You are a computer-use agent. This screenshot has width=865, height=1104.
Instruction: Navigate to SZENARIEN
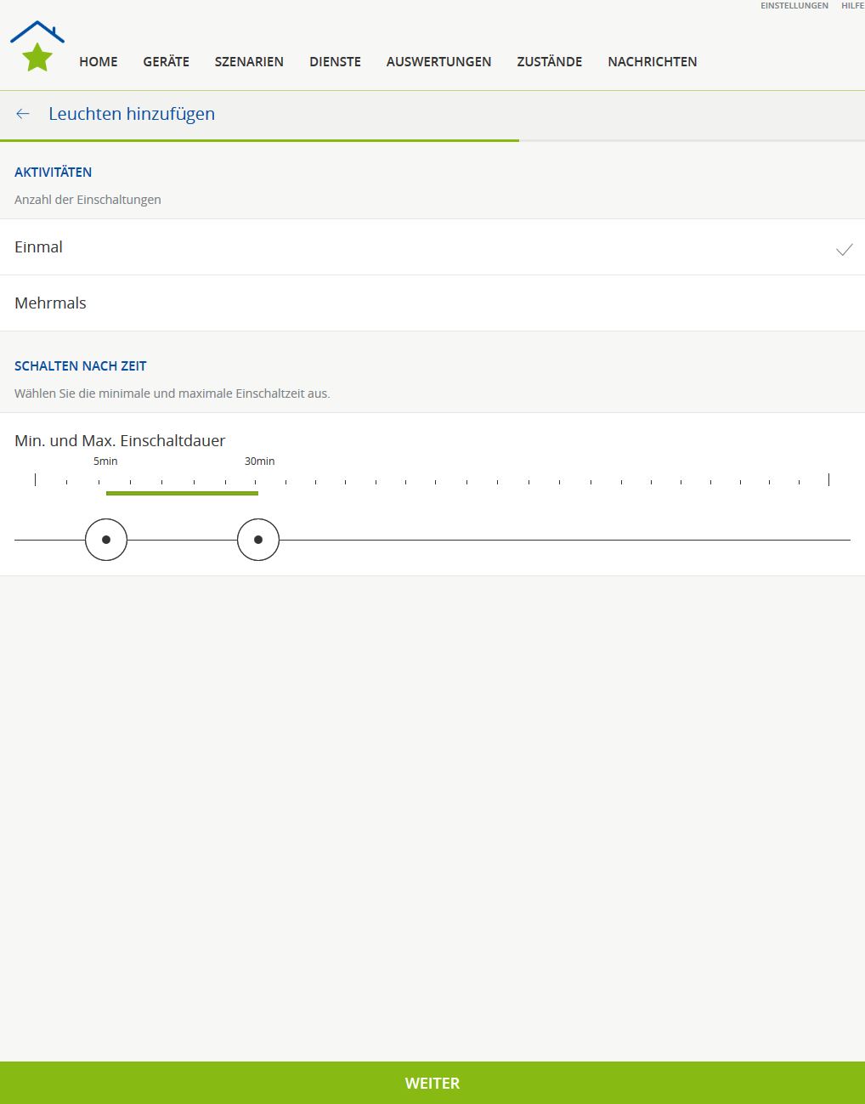pos(249,62)
